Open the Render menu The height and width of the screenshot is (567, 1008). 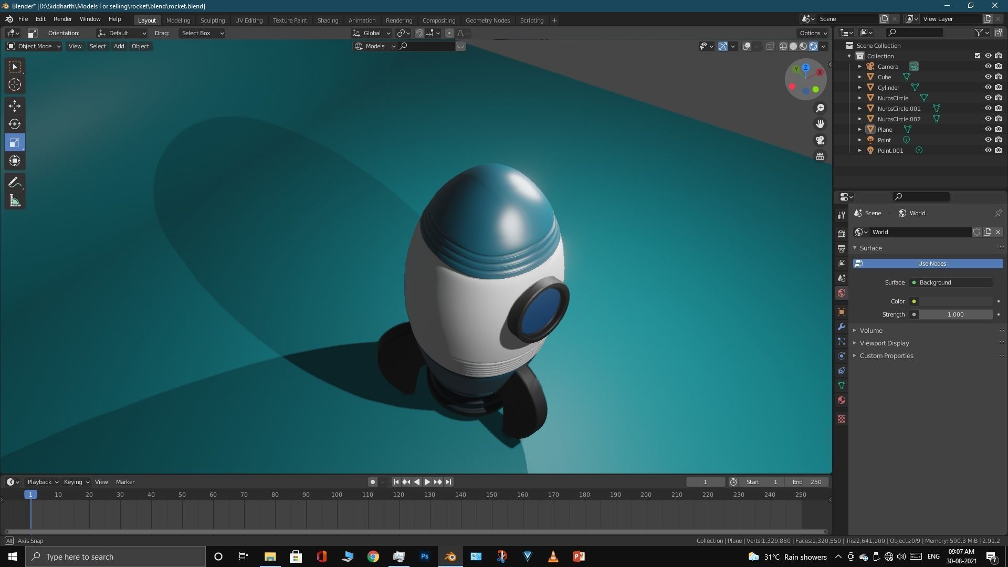pyautogui.click(x=62, y=19)
